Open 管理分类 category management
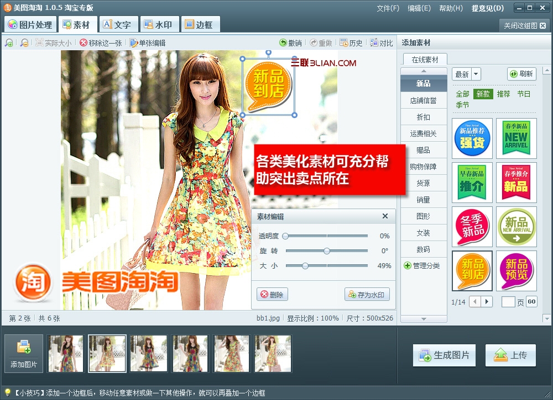This screenshot has height=400, width=553. [422, 265]
